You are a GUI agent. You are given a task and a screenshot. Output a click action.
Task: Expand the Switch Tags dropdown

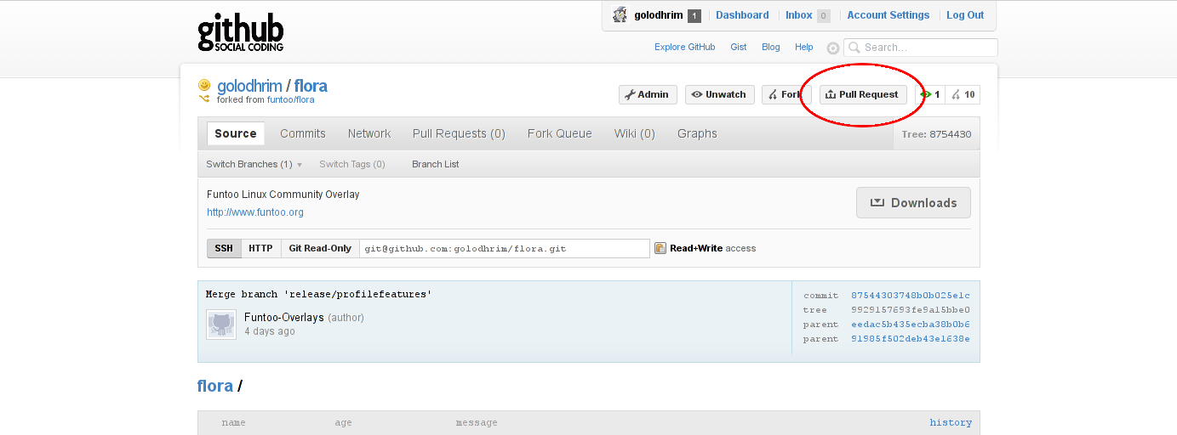[351, 164]
